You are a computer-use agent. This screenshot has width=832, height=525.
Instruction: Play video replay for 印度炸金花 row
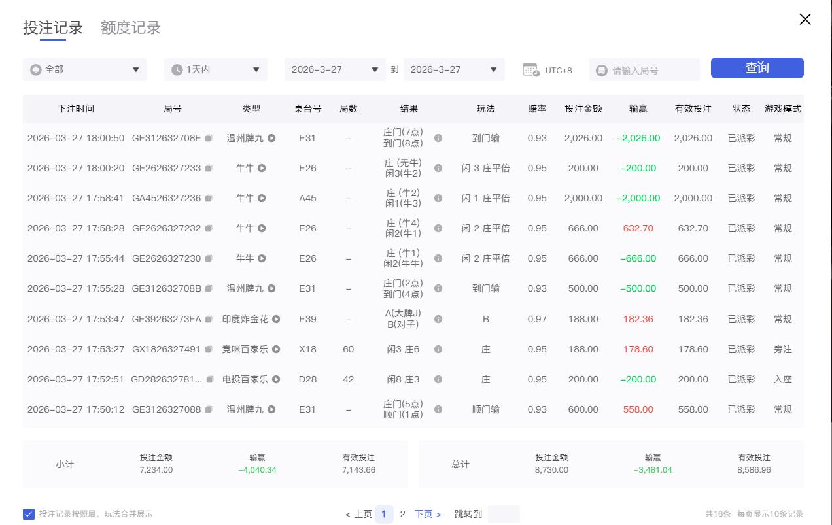276,320
